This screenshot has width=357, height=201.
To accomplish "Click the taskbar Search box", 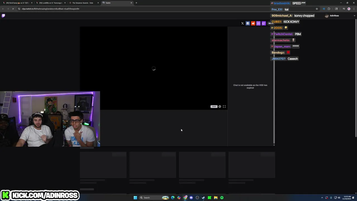I will coord(155,198).
